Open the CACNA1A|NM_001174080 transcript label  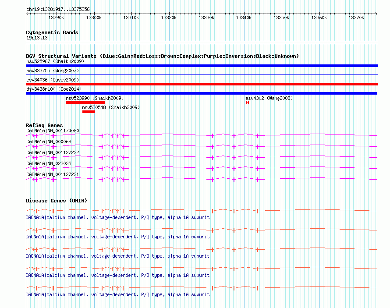[53, 131]
